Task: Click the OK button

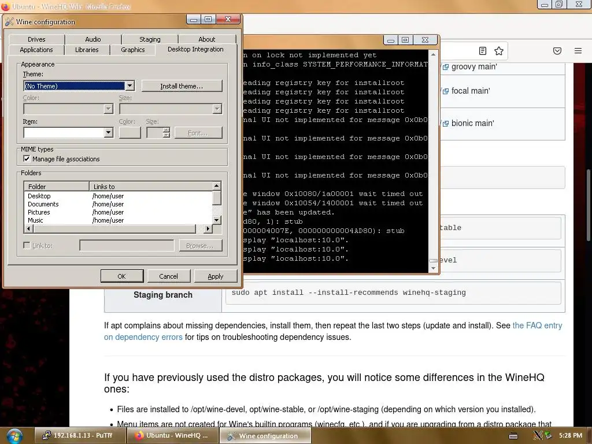Action: [x=122, y=276]
